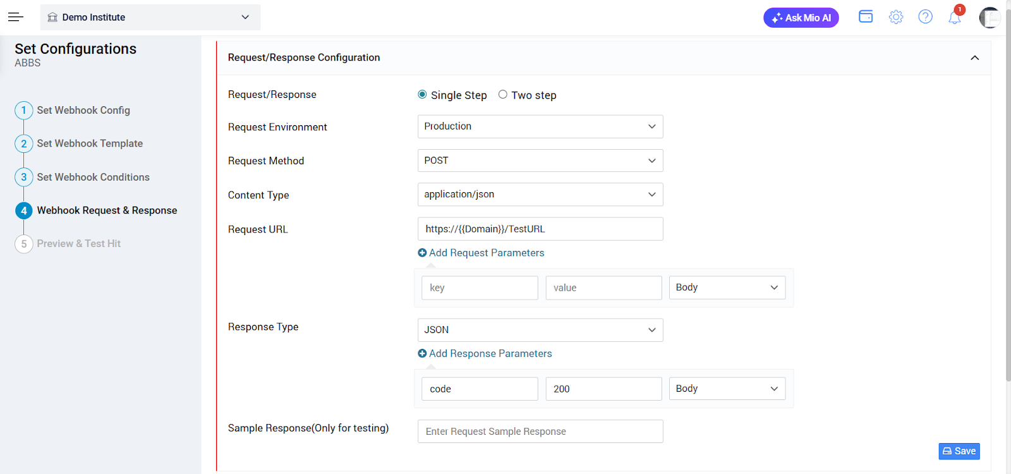The width and height of the screenshot is (1011, 474).
Task: Click the Ask Mio AI button
Action: pos(801,18)
